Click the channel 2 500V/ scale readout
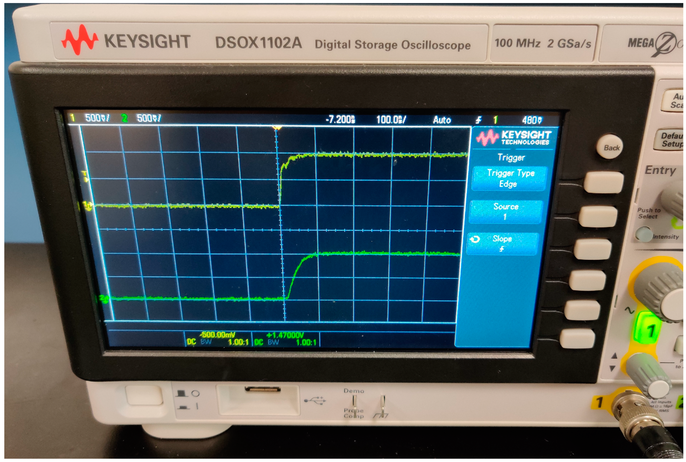 149,118
